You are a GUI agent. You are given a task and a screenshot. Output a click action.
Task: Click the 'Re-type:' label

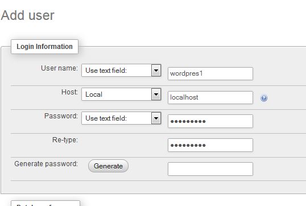click(65, 140)
